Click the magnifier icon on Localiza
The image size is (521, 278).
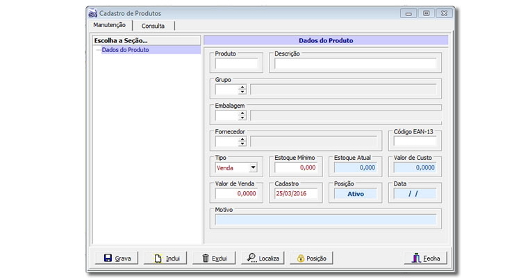coord(252,258)
